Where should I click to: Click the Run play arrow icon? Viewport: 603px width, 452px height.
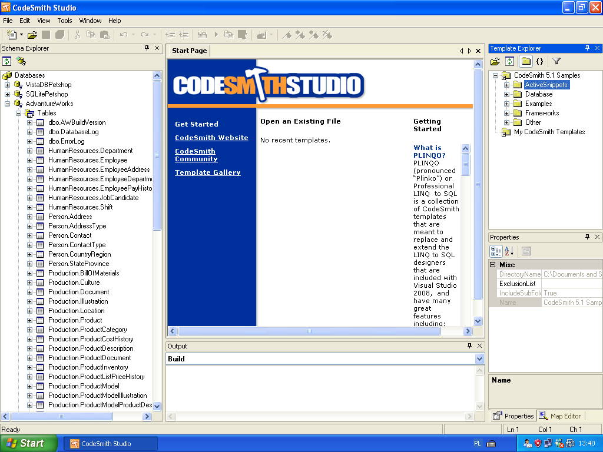pyautogui.click(x=216, y=35)
